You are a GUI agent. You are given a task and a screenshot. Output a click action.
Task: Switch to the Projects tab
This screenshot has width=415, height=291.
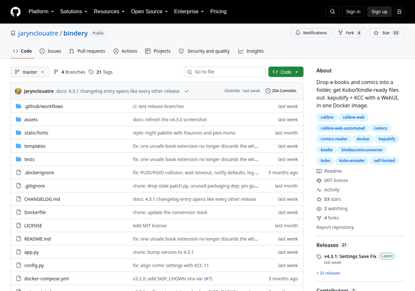click(x=158, y=51)
